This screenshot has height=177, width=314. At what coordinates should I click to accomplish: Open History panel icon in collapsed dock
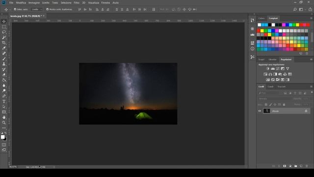coord(252,20)
